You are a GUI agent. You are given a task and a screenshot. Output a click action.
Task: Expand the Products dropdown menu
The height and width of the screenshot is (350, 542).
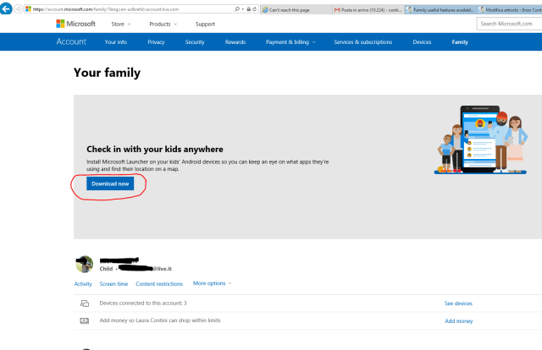[163, 24]
